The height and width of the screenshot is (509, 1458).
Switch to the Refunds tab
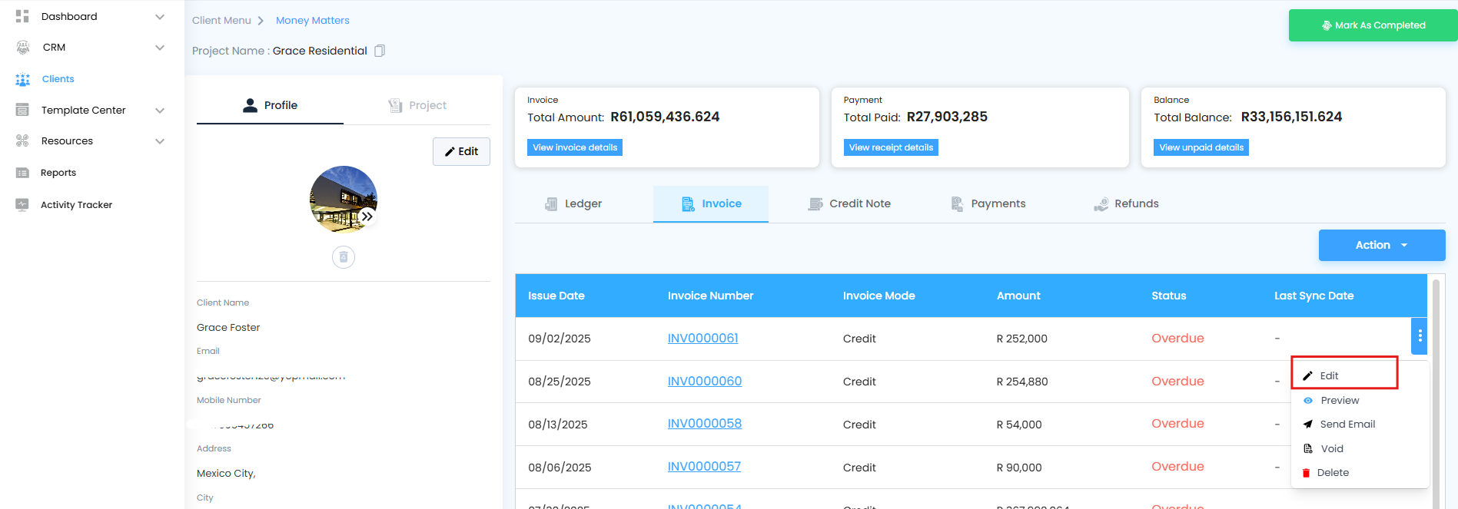click(x=1126, y=203)
